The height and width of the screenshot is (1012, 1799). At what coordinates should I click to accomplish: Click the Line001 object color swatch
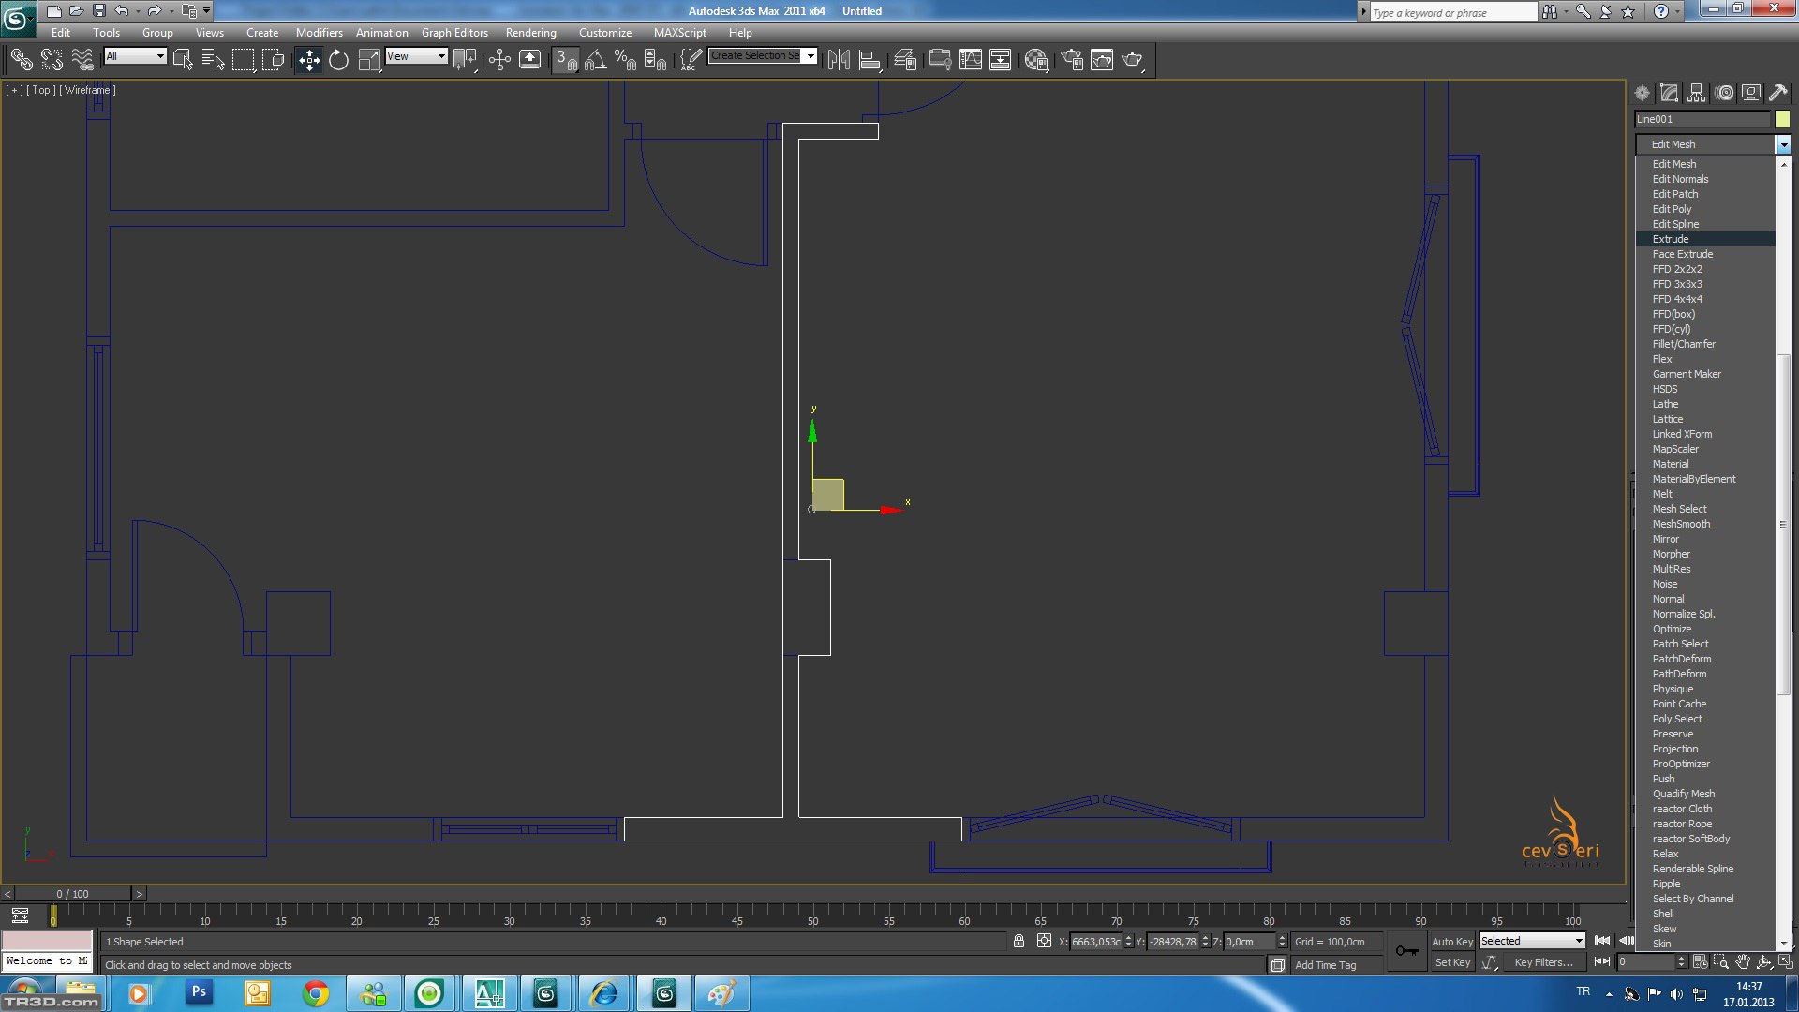(x=1782, y=119)
